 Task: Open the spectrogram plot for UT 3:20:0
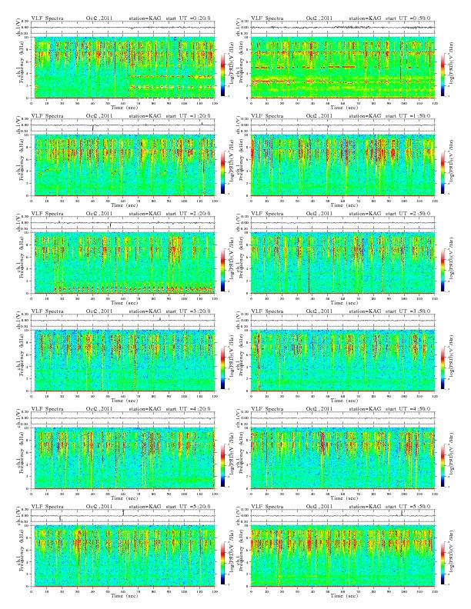click(x=125, y=361)
